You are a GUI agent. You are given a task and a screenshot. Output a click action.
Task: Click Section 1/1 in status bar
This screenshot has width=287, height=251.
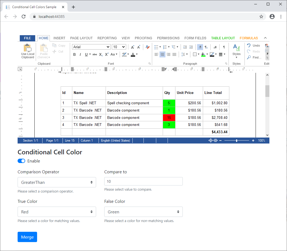[x=30, y=141]
